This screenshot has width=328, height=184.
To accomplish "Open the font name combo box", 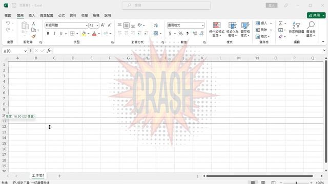I will [66, 25].
